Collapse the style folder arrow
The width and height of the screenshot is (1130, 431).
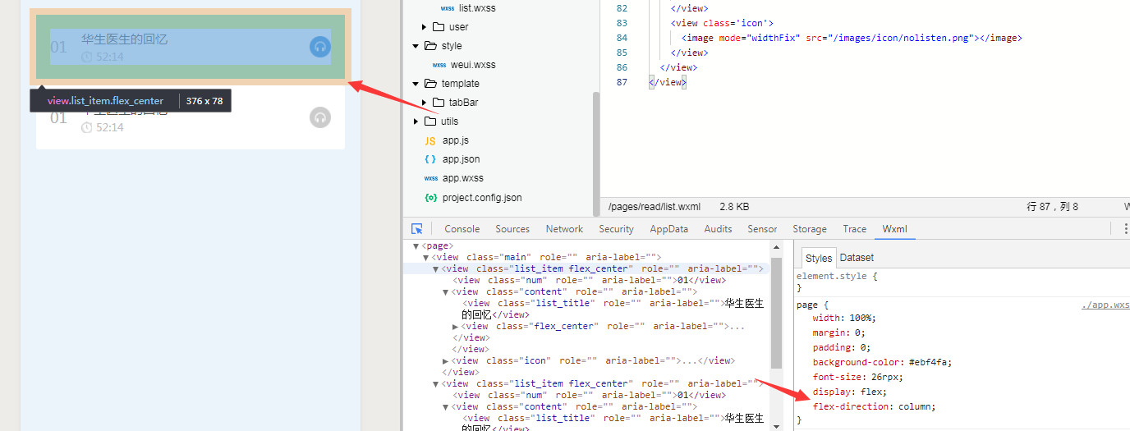click(416, 46)
